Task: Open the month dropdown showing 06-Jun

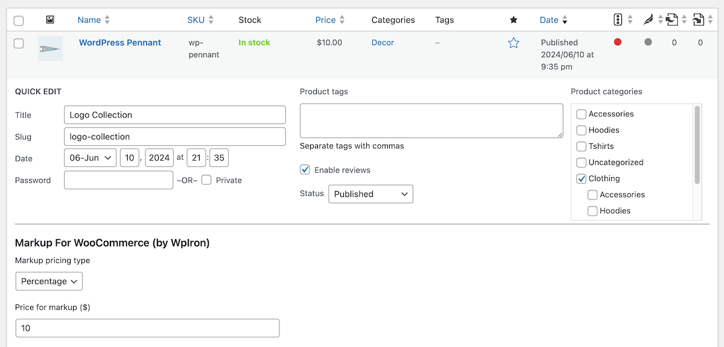Action: pos(91,158)
